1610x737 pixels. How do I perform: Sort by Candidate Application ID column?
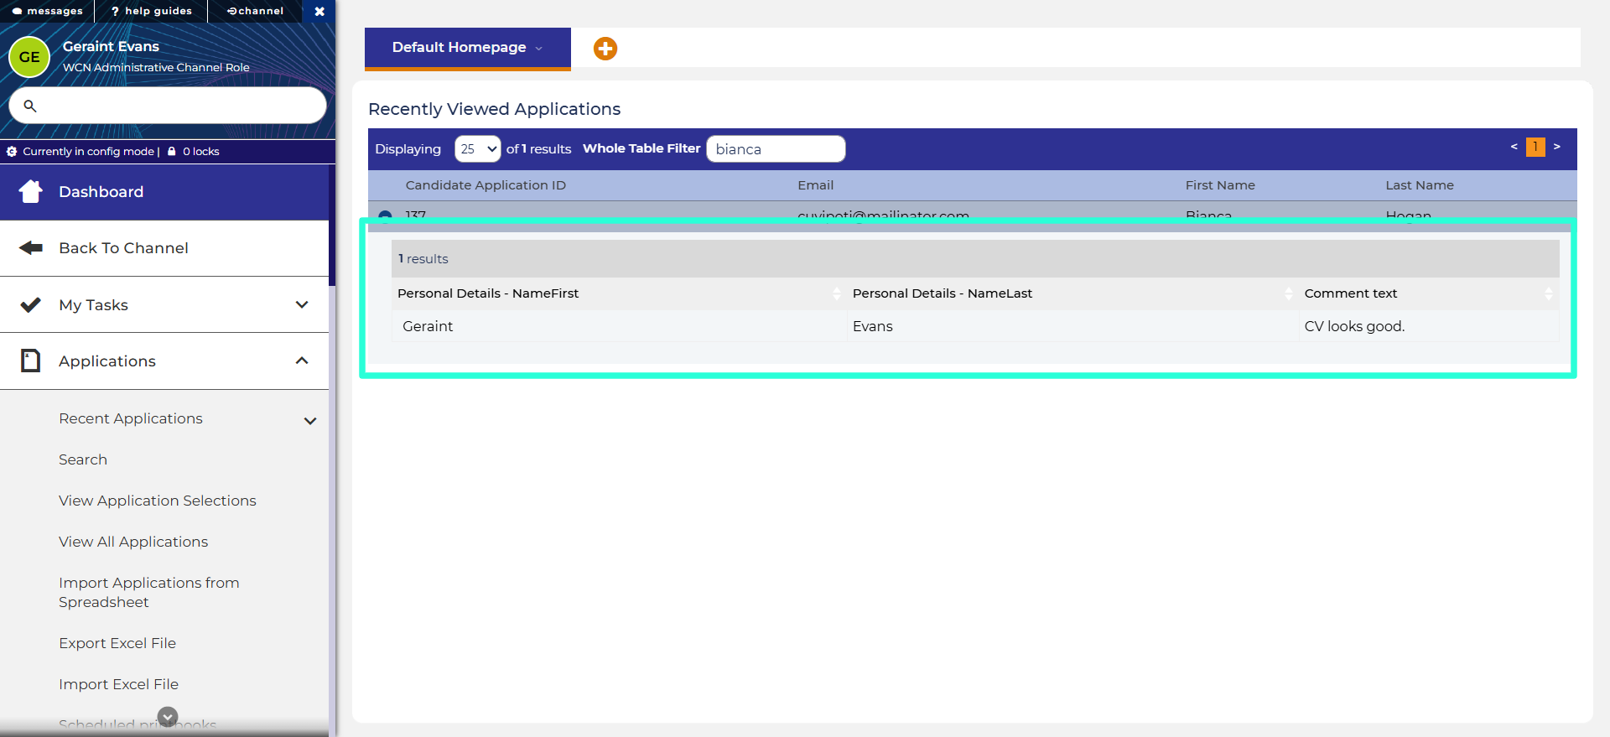(486, 185)
